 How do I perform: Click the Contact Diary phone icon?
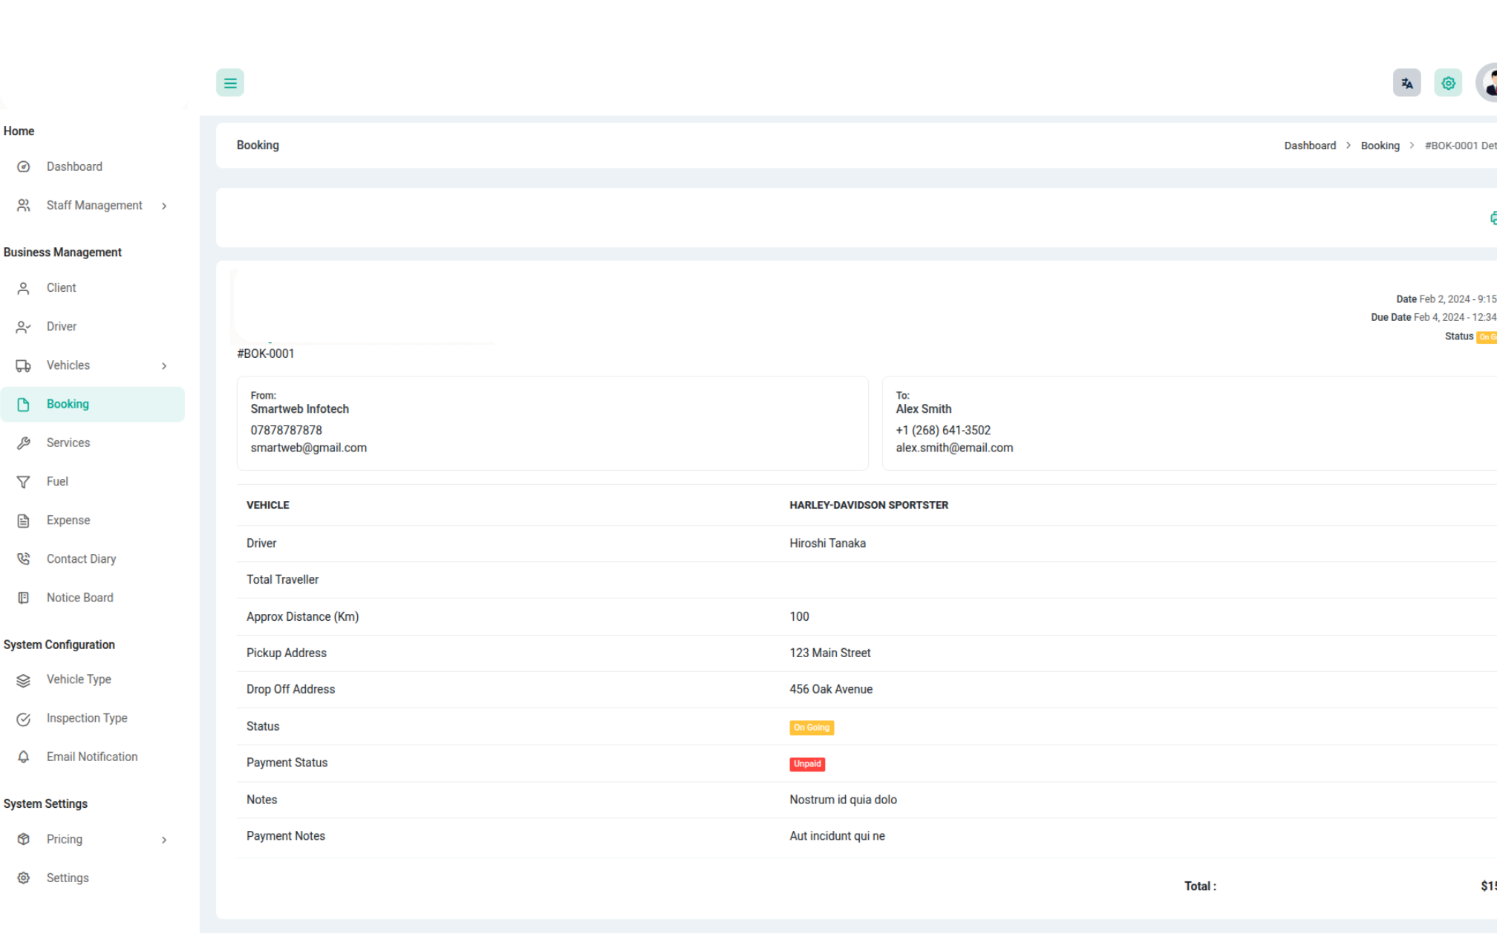24,559
